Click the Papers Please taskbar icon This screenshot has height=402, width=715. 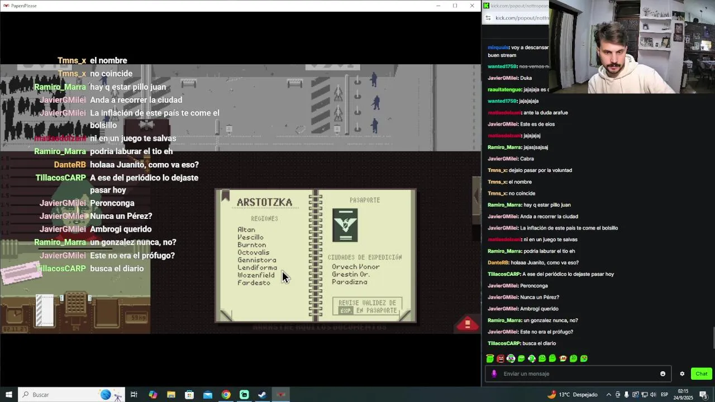point(281,395)
